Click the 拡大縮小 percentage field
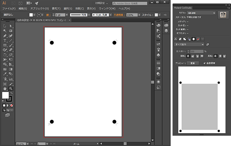Viewport: 231px width, 146px height. [x=197, y=51]
